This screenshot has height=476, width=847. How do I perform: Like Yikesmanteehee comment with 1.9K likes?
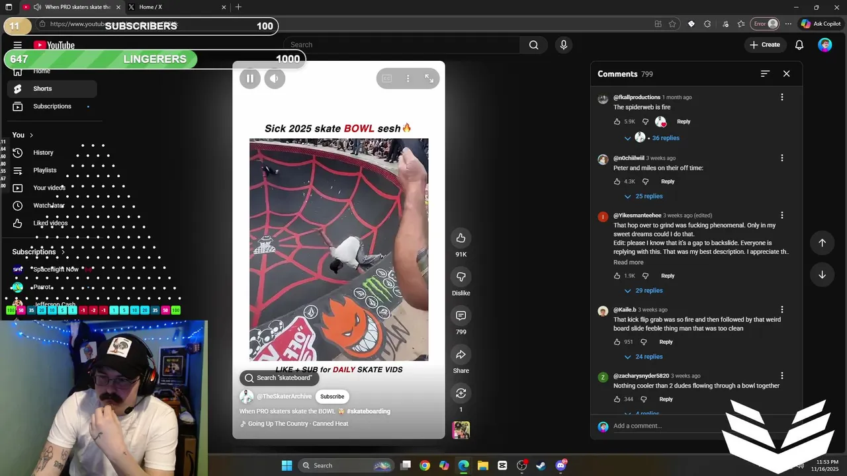coord(617,276)
